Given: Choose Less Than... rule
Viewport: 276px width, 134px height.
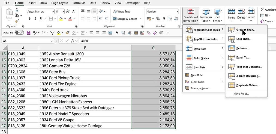Looking at the screenshot, I should tap(246, 39).
